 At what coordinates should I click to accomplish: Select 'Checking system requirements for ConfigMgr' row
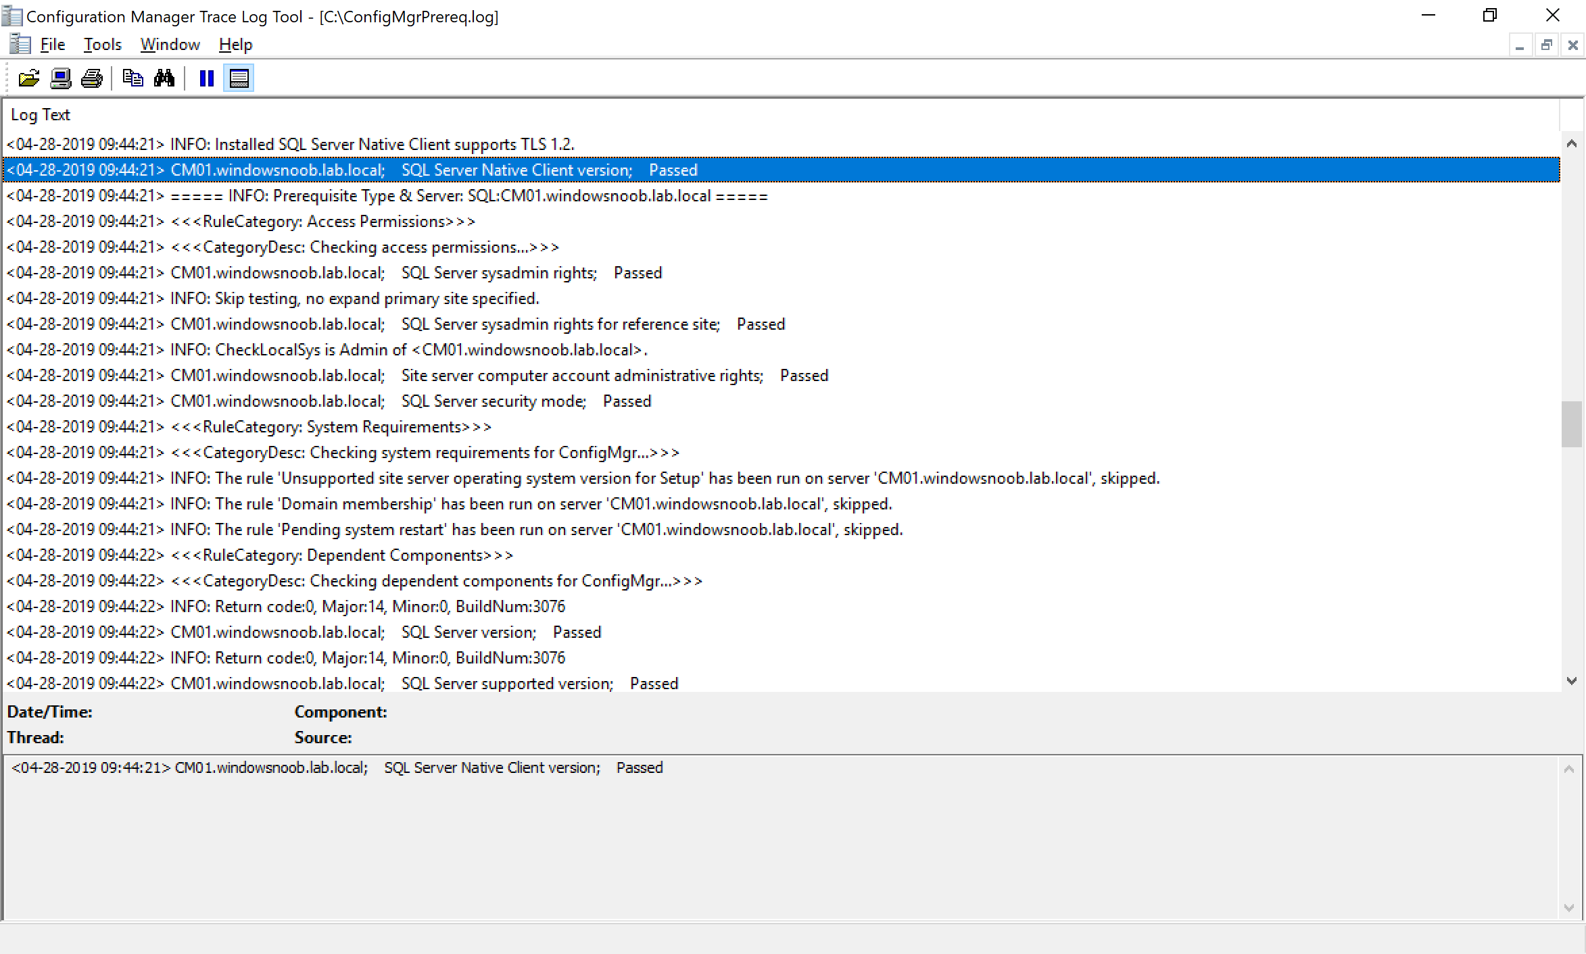782,453
